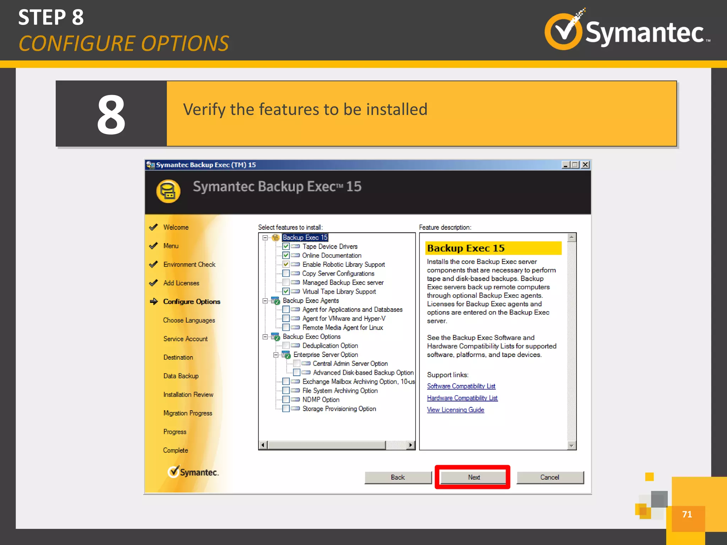Select Installation Review step
The image size is (727, 545).
click(188, 395)
